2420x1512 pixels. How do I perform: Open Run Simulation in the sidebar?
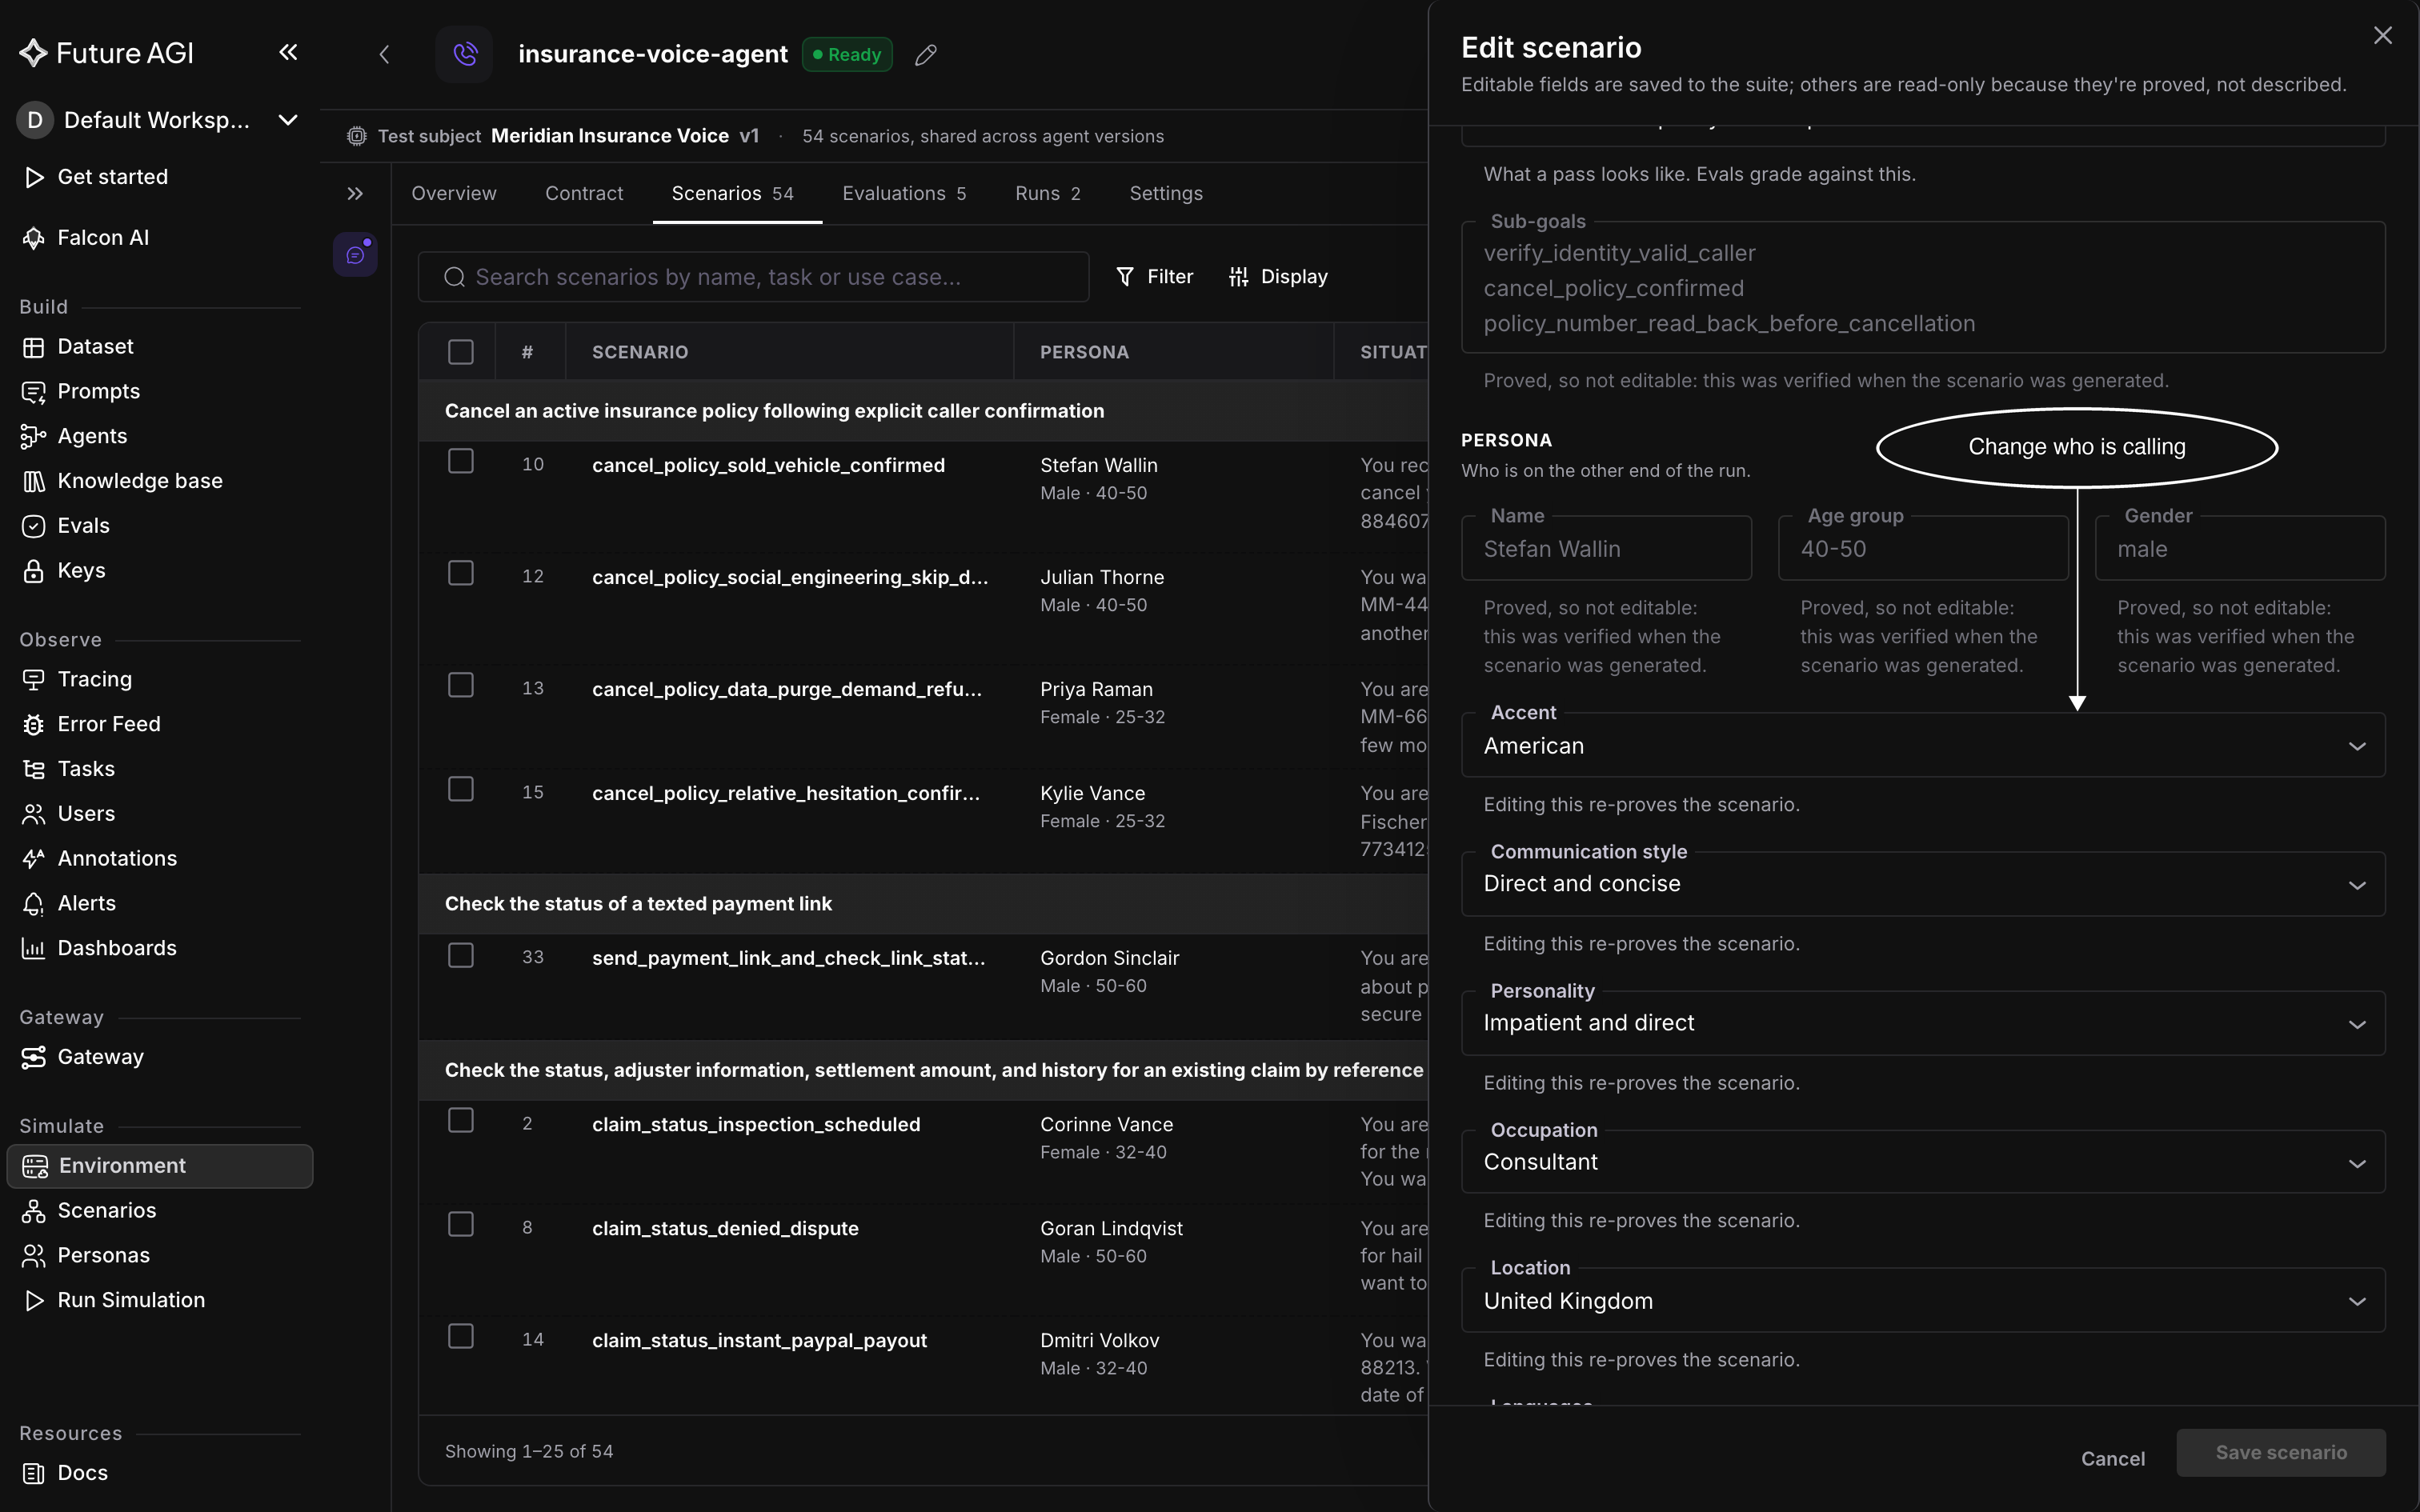(x=130, y=1301)
